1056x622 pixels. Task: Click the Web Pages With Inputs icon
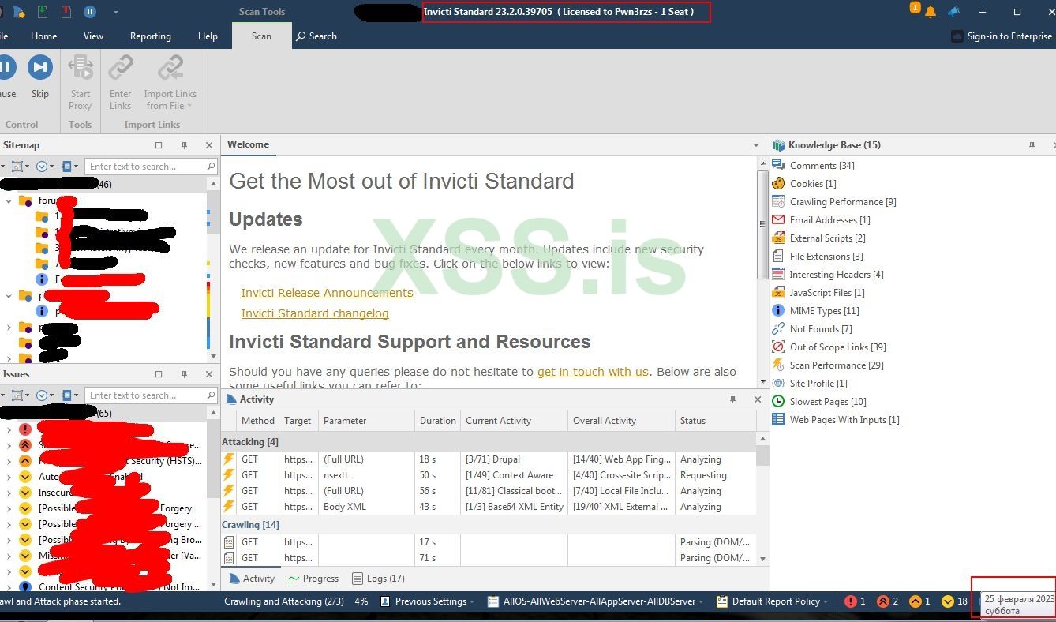(779, 420)
